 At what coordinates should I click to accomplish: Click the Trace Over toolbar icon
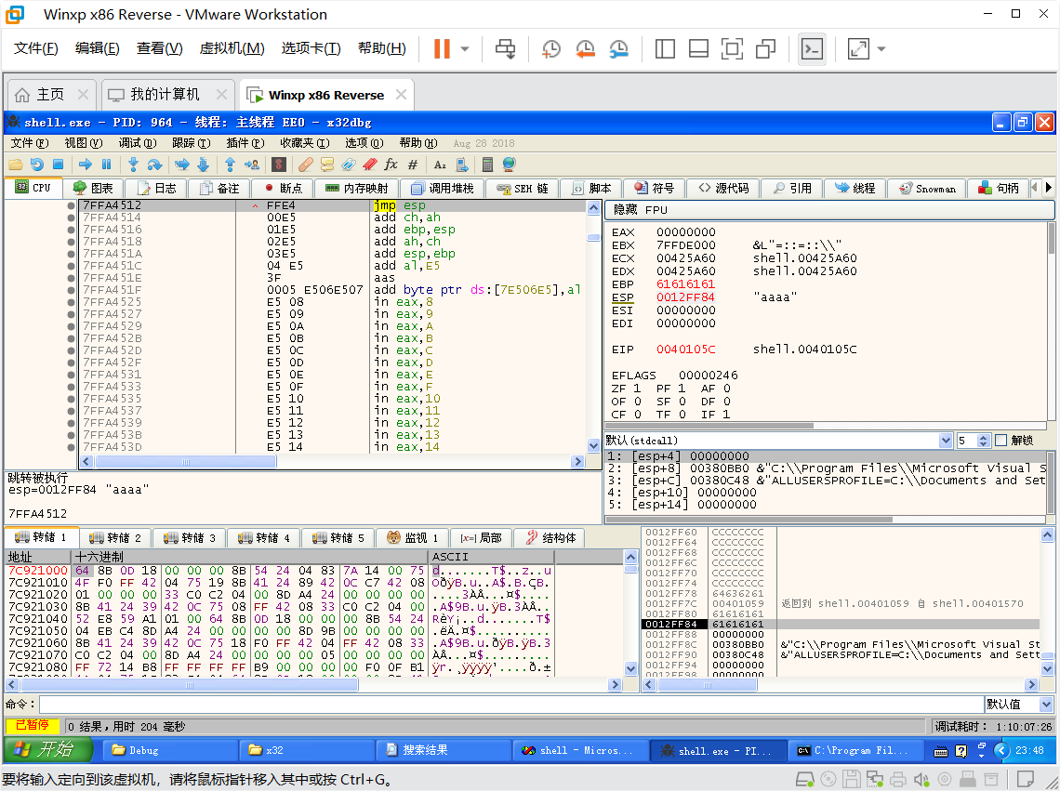[x=203, y=165]
